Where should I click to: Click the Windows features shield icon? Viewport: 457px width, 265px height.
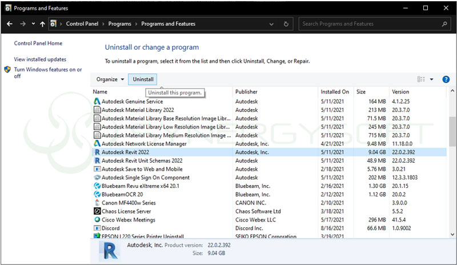[7, 69]
